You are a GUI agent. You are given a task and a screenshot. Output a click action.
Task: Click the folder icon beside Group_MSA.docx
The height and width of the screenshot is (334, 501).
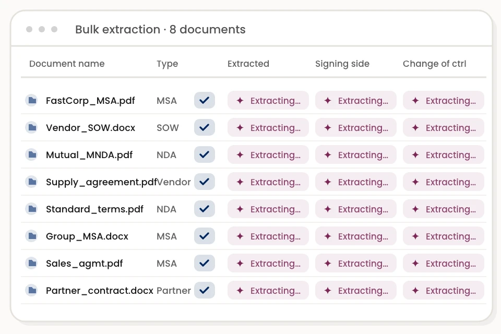[x=32, y=236]
